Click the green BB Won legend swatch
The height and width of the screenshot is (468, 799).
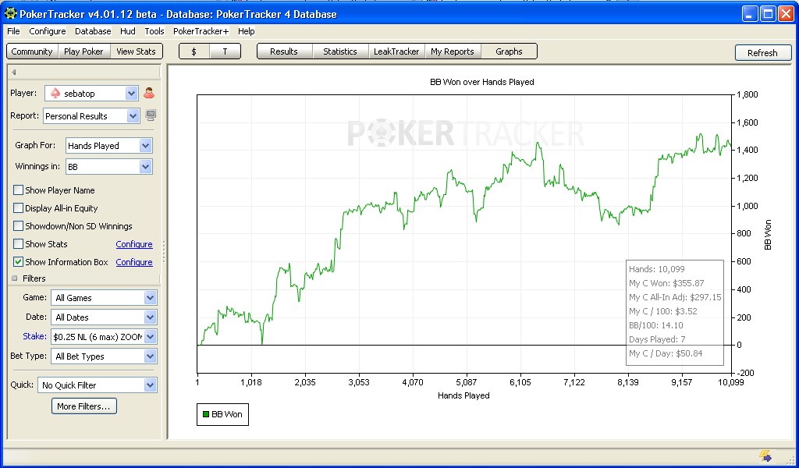206,414
